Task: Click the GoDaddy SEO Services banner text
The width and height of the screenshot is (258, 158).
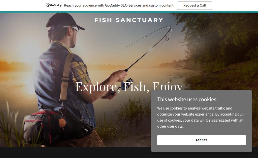Action: [x=119, y=6]
